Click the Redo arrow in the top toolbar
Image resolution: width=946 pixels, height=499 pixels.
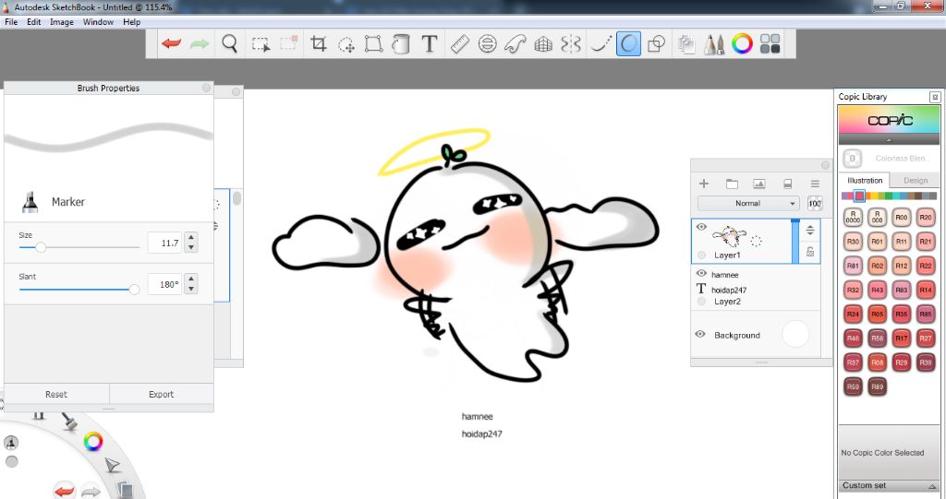tap(200, 43)
